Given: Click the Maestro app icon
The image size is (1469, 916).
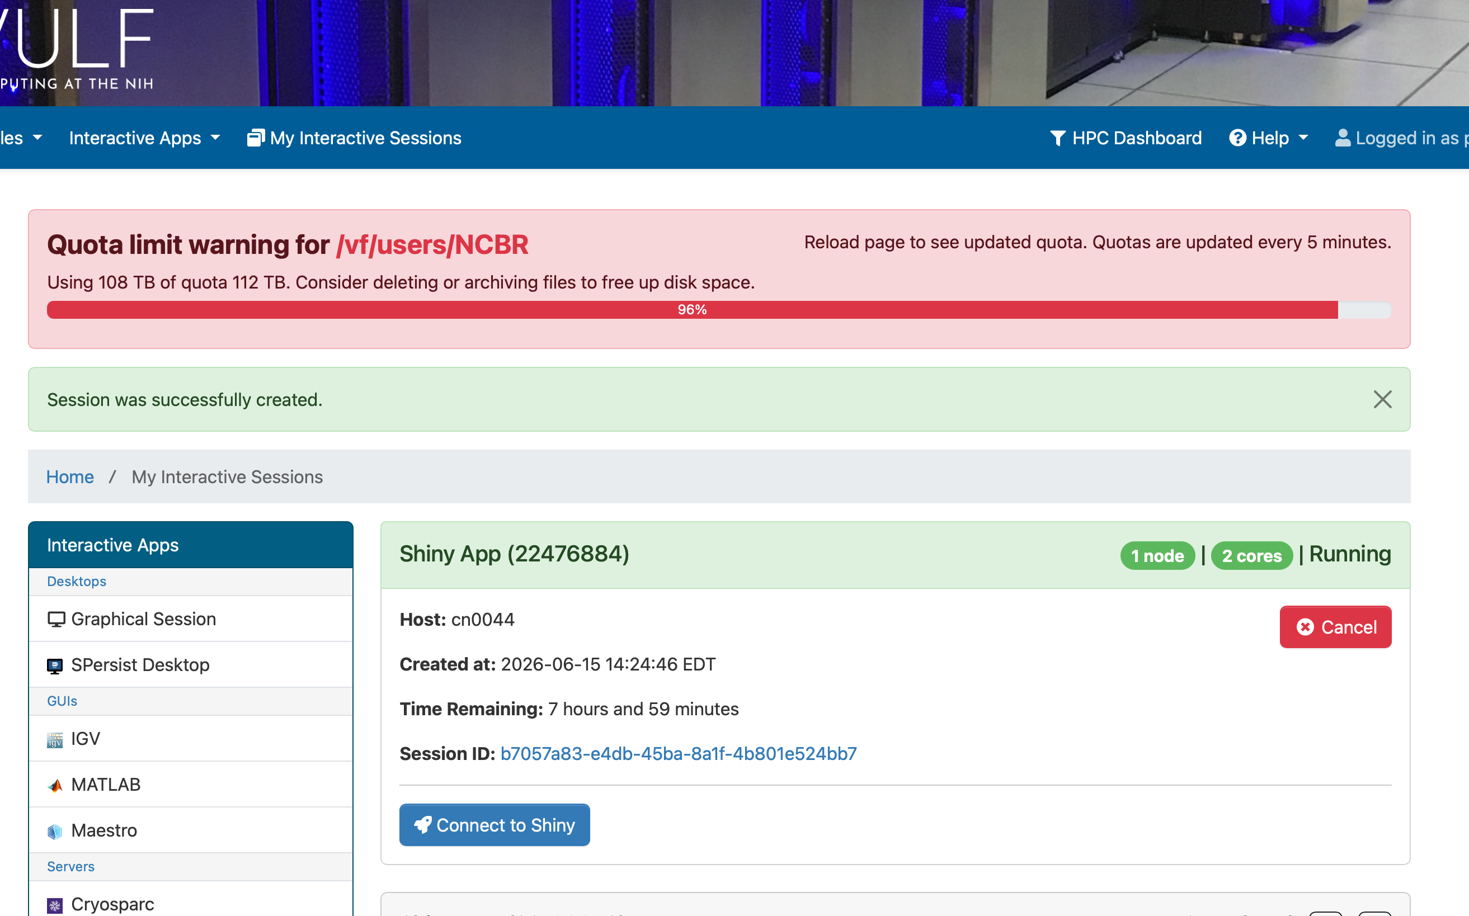Looking at the screenshot, I should 55,832.
